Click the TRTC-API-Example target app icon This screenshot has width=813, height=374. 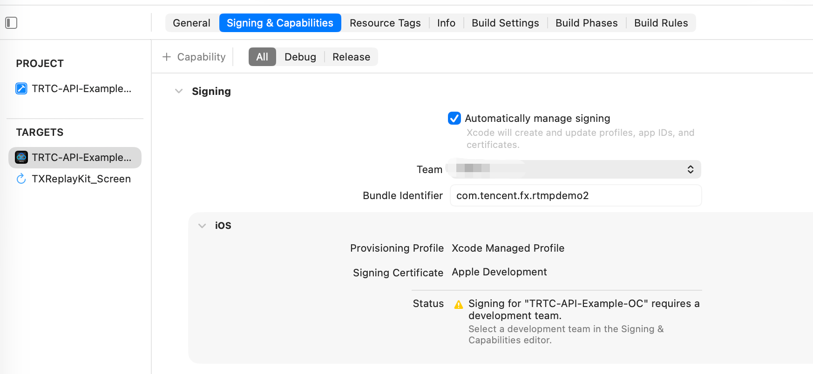click(x=21, y=157)
